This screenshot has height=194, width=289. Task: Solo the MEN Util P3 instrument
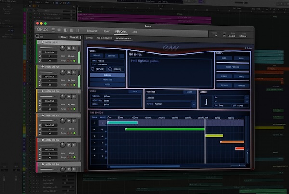(74, 97)
